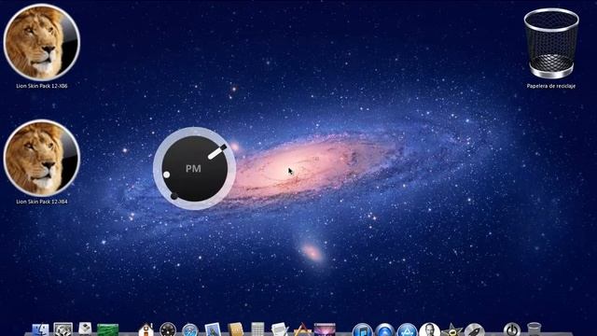
Task: Open the brown address book icon in dock
Action: coord(236,329)
